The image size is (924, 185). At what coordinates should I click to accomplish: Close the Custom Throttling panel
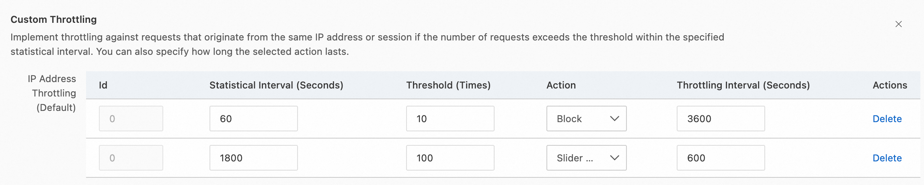899,24
